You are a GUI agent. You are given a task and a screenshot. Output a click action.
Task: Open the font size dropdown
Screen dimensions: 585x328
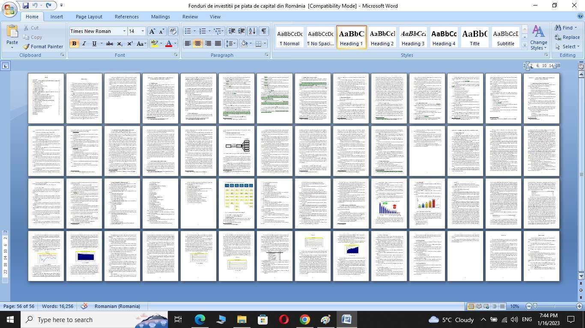[143, 31]
